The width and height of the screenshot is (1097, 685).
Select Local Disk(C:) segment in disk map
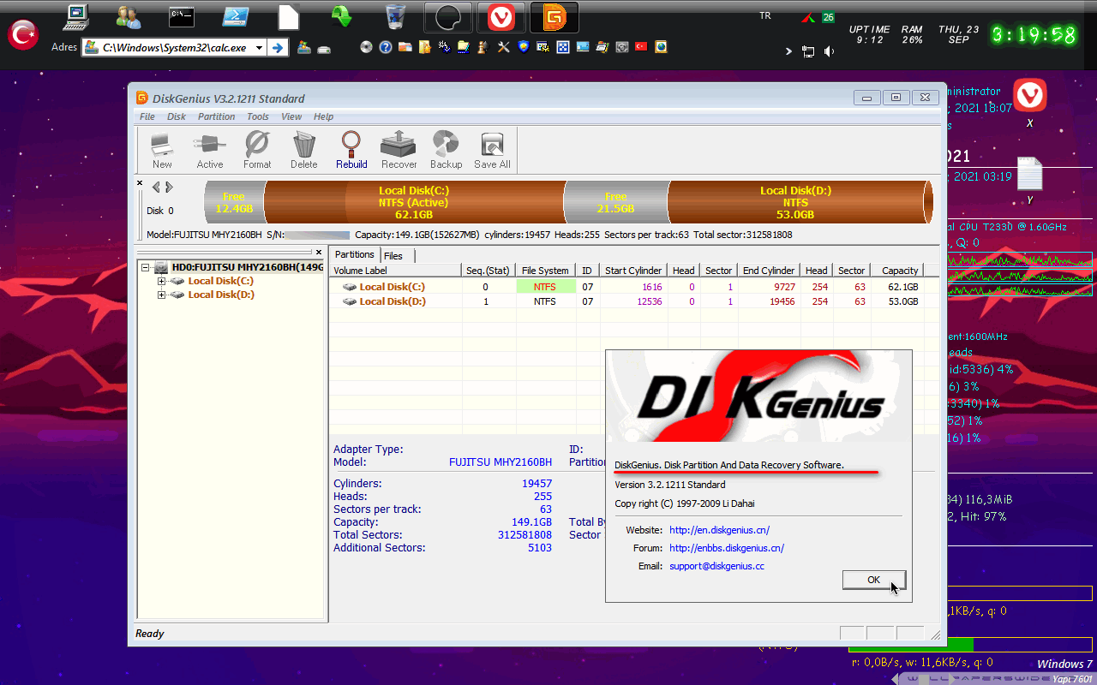pos(414,202)
